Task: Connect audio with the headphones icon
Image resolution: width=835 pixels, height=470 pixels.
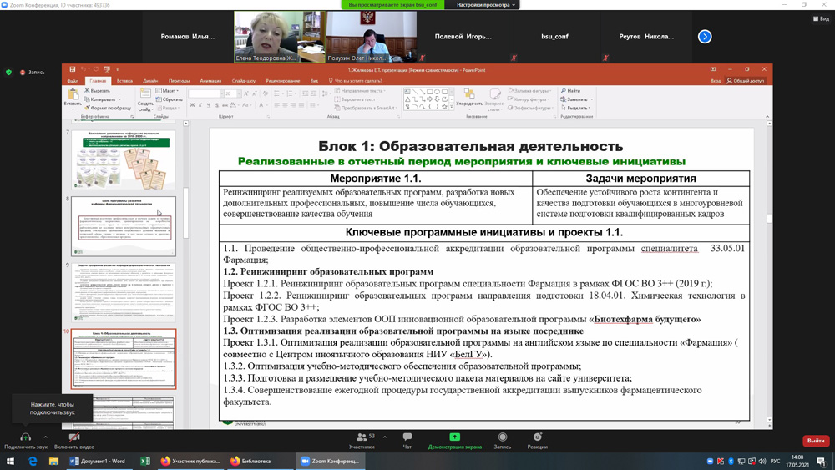Action: pos(25,437)
